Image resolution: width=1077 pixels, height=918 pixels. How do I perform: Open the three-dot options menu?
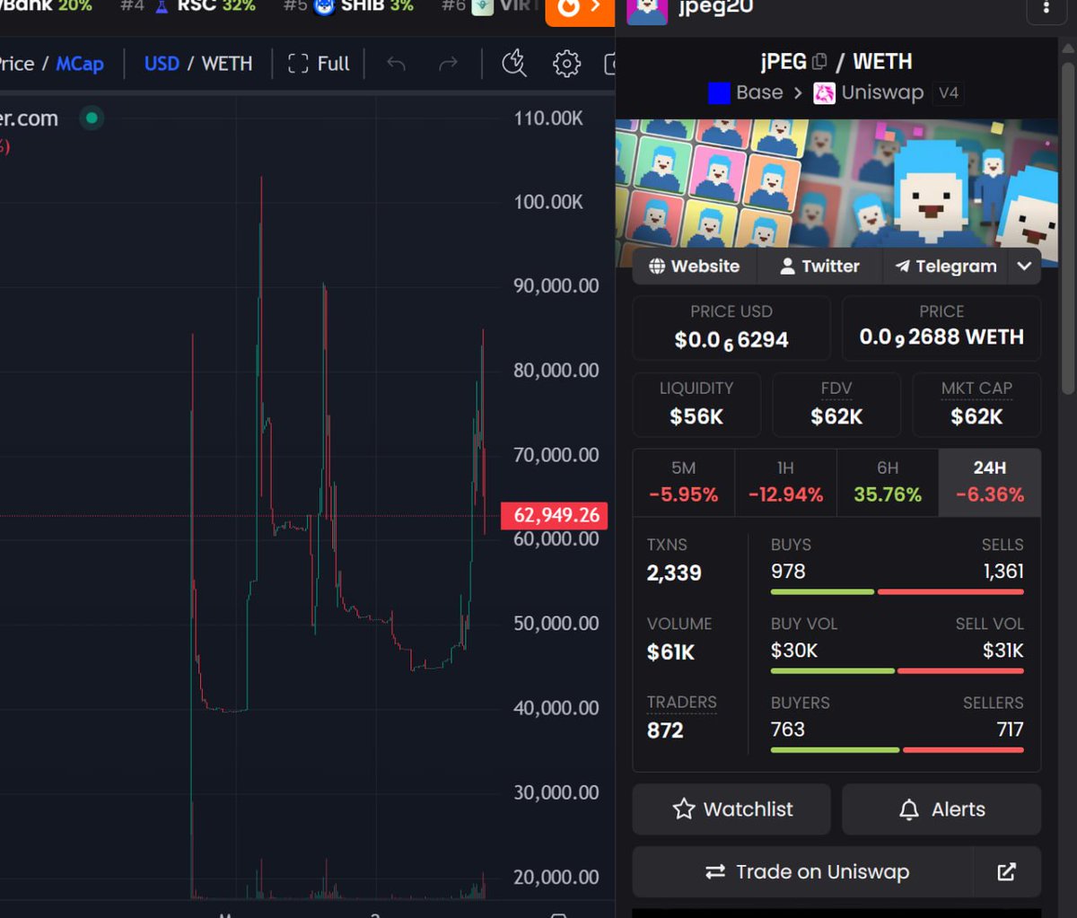[x=1046, y=9]
